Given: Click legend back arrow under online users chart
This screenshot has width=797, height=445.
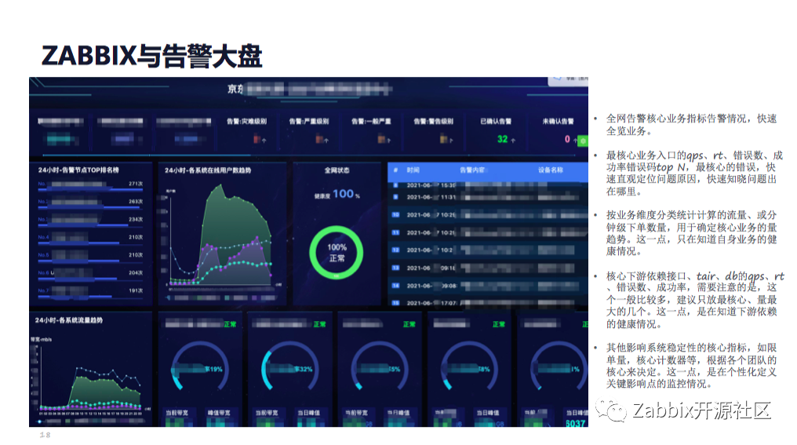Looking at the screenshot, I should point(169,298).
